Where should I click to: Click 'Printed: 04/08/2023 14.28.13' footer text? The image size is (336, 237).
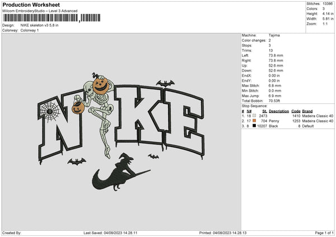223,233
